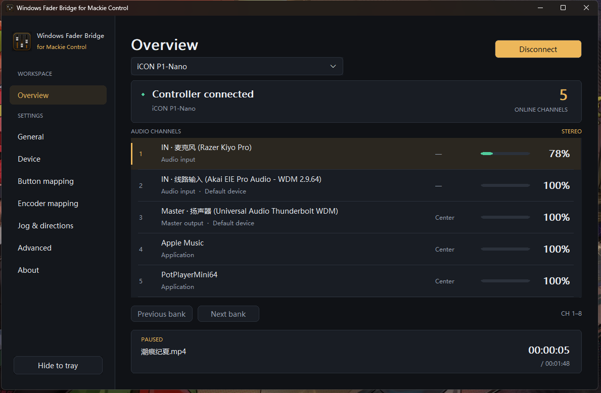The width and height of the screenshot is (601, 393).
Task: Select the Apple Music channel row
Action: [x=356, y=249]
